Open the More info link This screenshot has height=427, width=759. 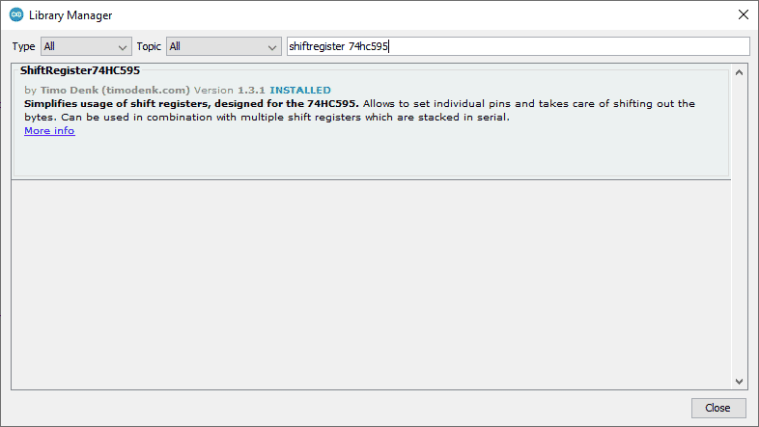[49, 131]
